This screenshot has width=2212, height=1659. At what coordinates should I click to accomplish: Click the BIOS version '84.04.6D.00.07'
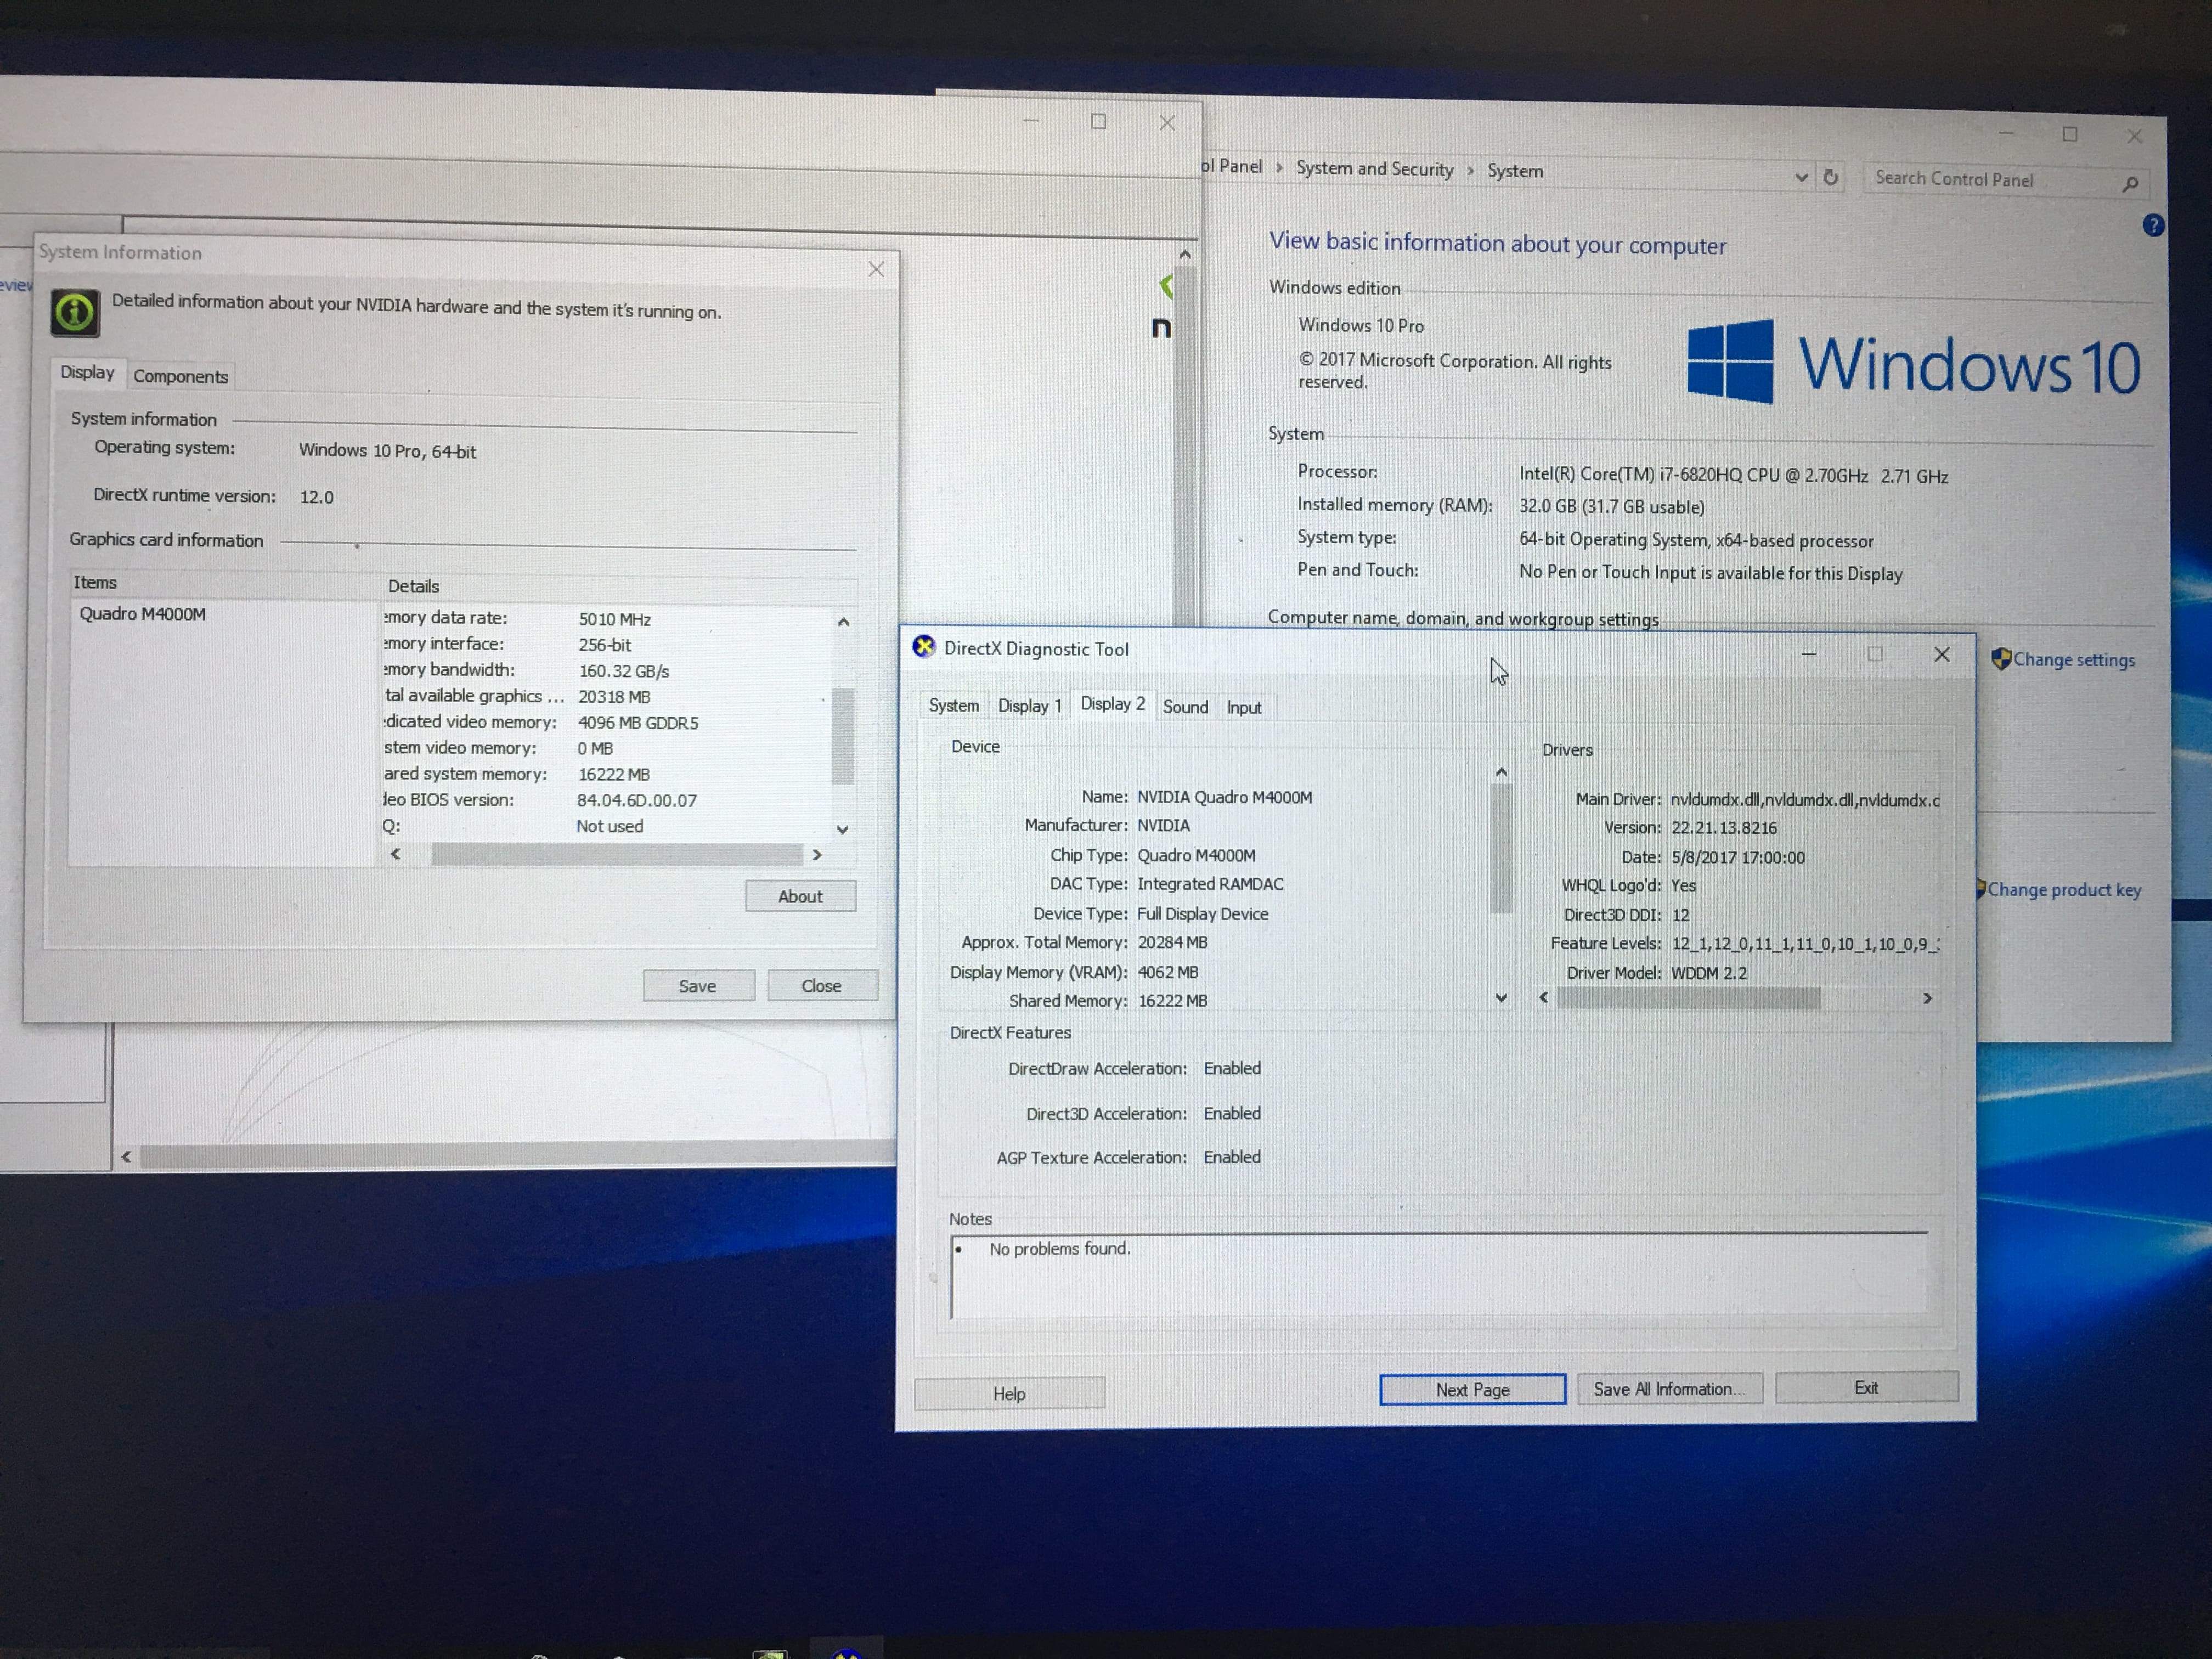637,800
